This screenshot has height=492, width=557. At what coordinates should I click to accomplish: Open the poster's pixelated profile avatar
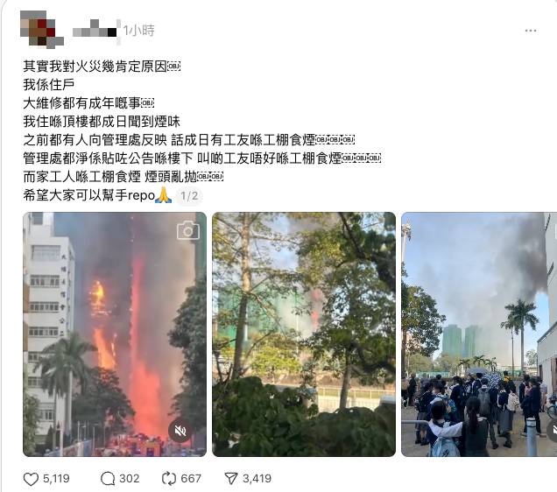pos(42,28)
